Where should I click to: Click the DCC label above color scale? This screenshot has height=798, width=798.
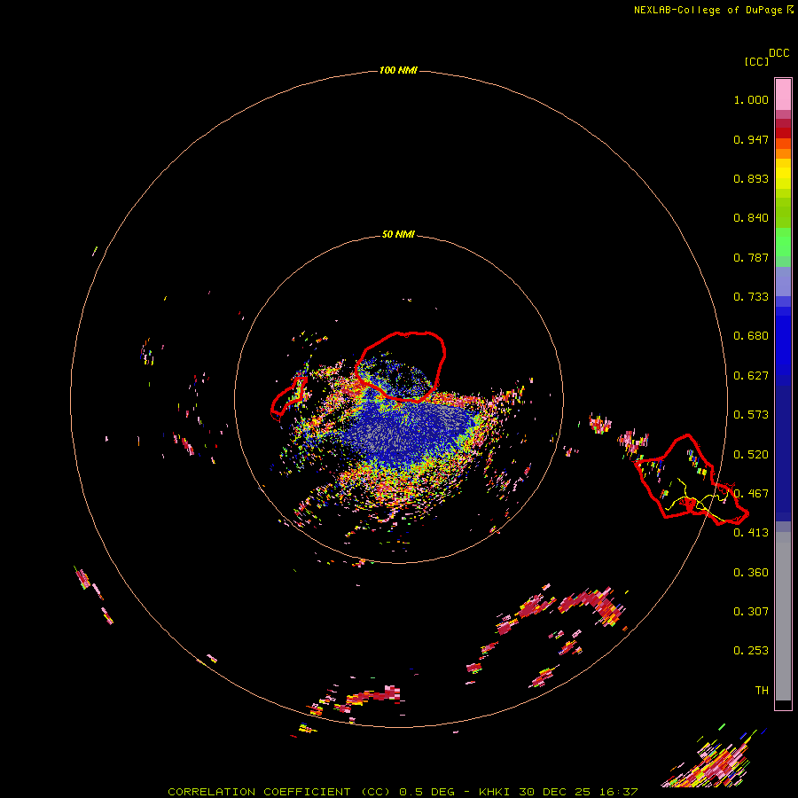(x=779, y=53)
